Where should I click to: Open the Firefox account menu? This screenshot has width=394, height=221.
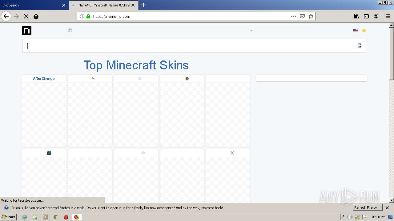click(376, 16)
